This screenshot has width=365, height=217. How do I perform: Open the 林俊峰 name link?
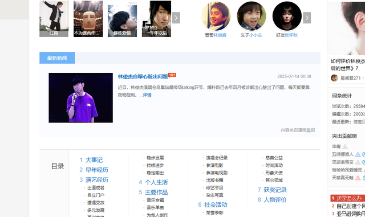(220, 35)
